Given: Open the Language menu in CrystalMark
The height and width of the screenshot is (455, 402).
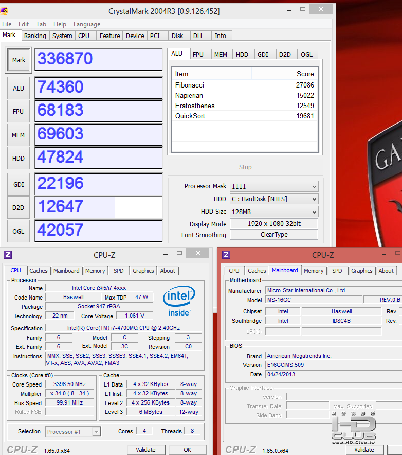Looking at the screenshot, I should (x=87, y=24).
